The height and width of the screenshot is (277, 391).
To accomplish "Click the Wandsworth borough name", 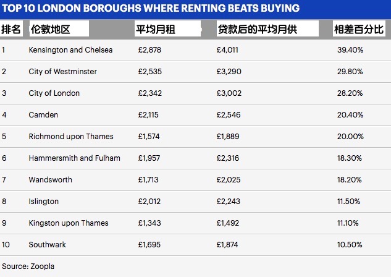I will (50, 180).
